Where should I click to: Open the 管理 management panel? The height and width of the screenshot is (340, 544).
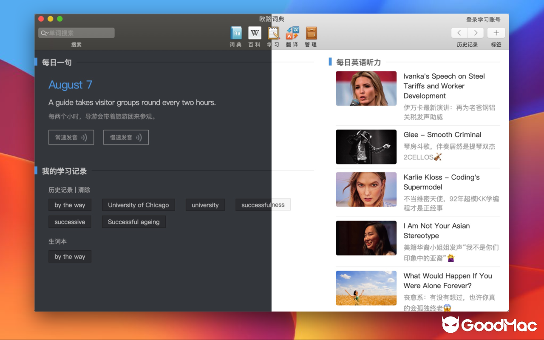click(311, 36)
